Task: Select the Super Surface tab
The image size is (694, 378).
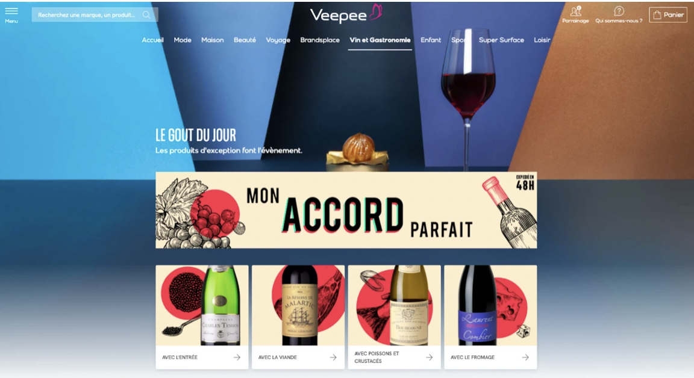Action: click(x=501, y=40)
